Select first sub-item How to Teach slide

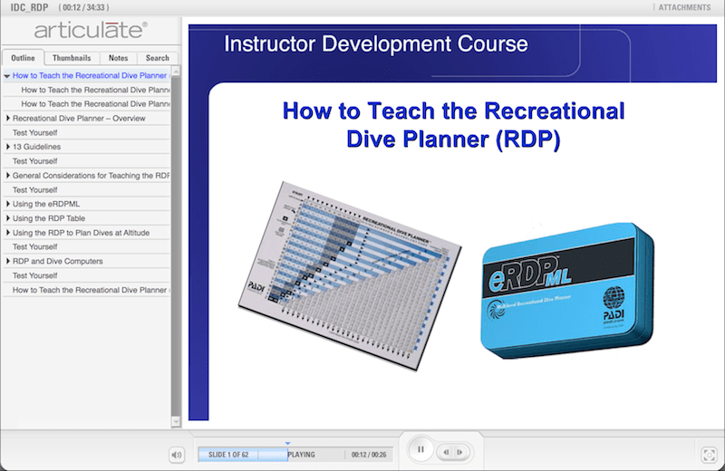tap(95, 90)
